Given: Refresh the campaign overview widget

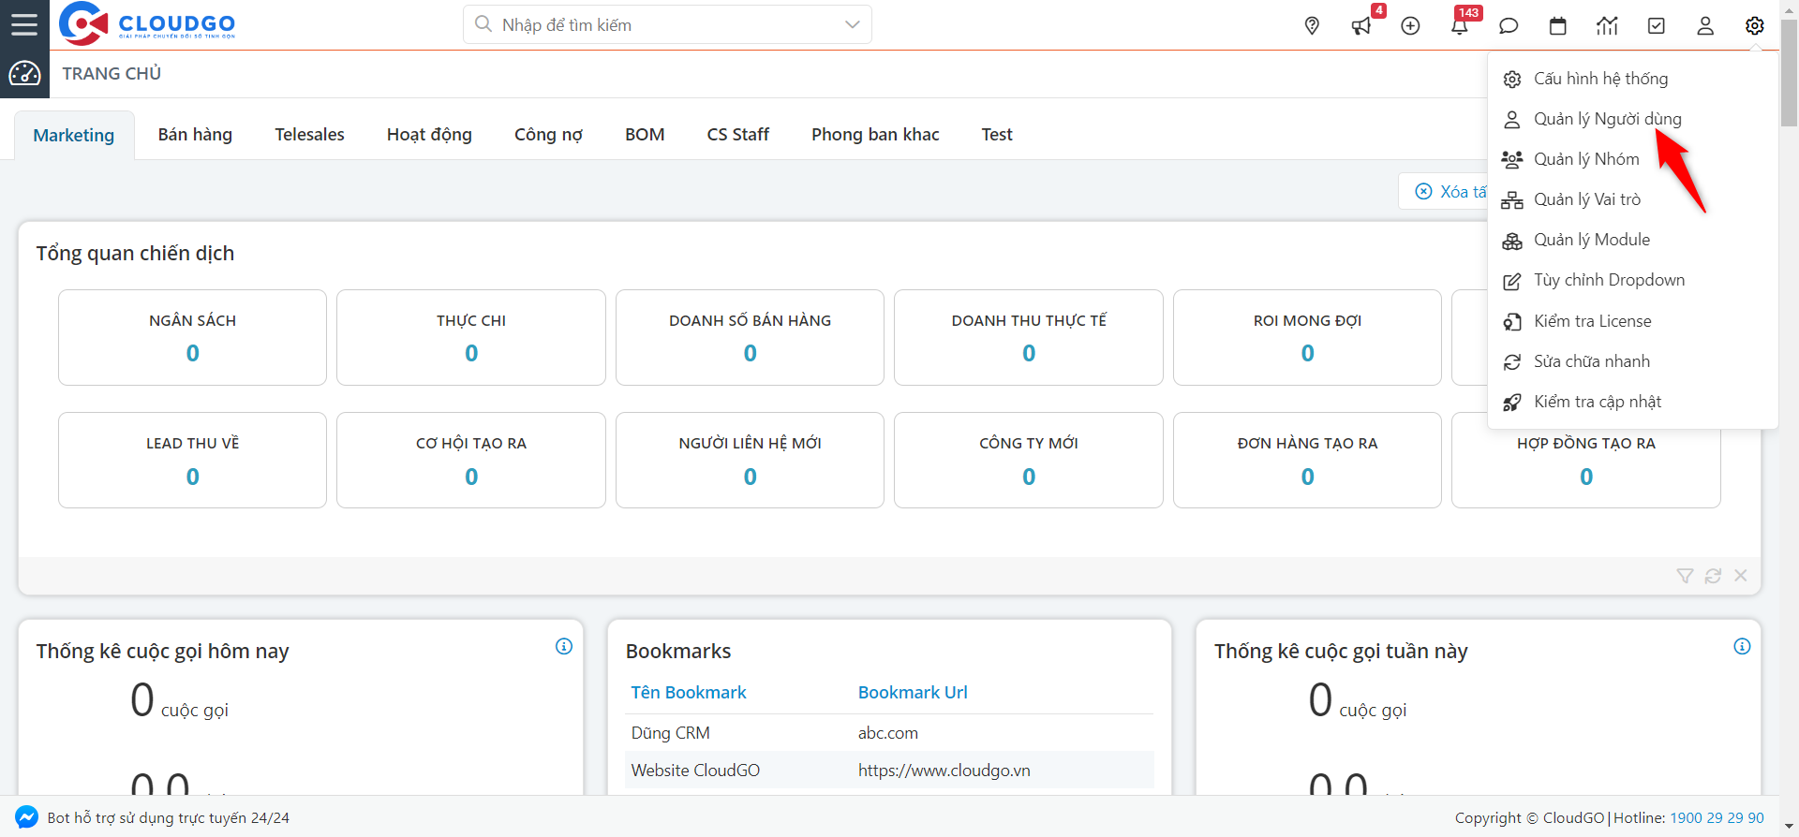Looking at the screenshot, I should pos(1713,576).
